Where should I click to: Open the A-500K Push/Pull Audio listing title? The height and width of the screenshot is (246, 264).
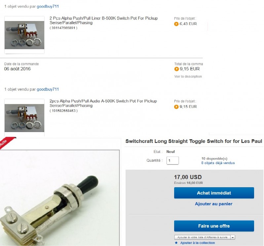tap(103, 103)
